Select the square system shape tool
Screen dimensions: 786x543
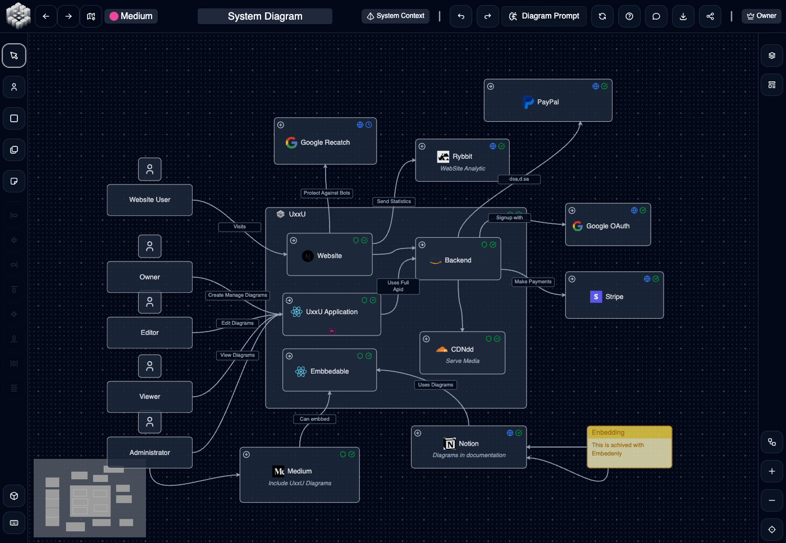14,118
